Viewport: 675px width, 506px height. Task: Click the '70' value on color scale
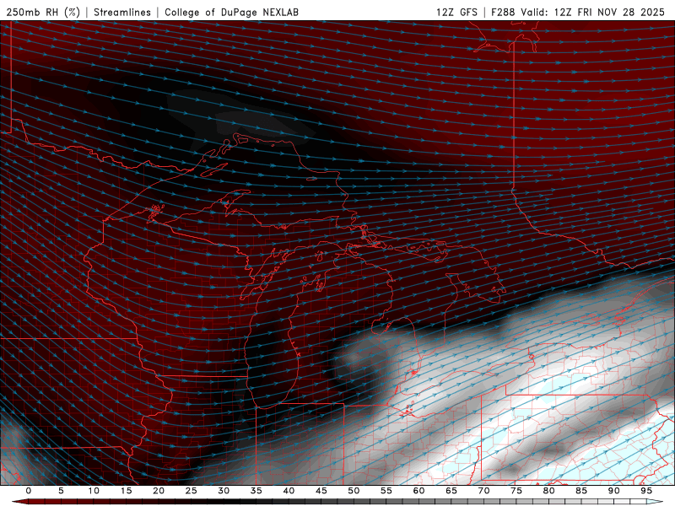pos(483,491)
